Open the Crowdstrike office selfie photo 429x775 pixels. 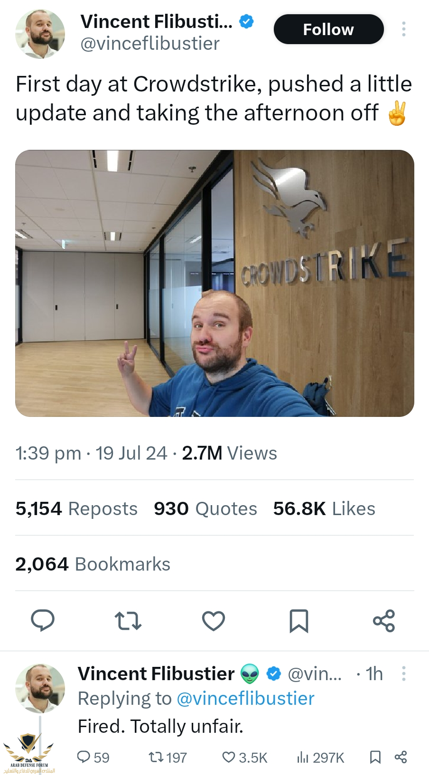[214, 283]
